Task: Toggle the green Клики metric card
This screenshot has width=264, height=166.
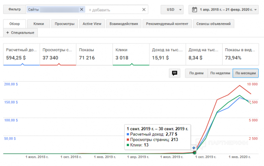Action: [x=130, y=54]
